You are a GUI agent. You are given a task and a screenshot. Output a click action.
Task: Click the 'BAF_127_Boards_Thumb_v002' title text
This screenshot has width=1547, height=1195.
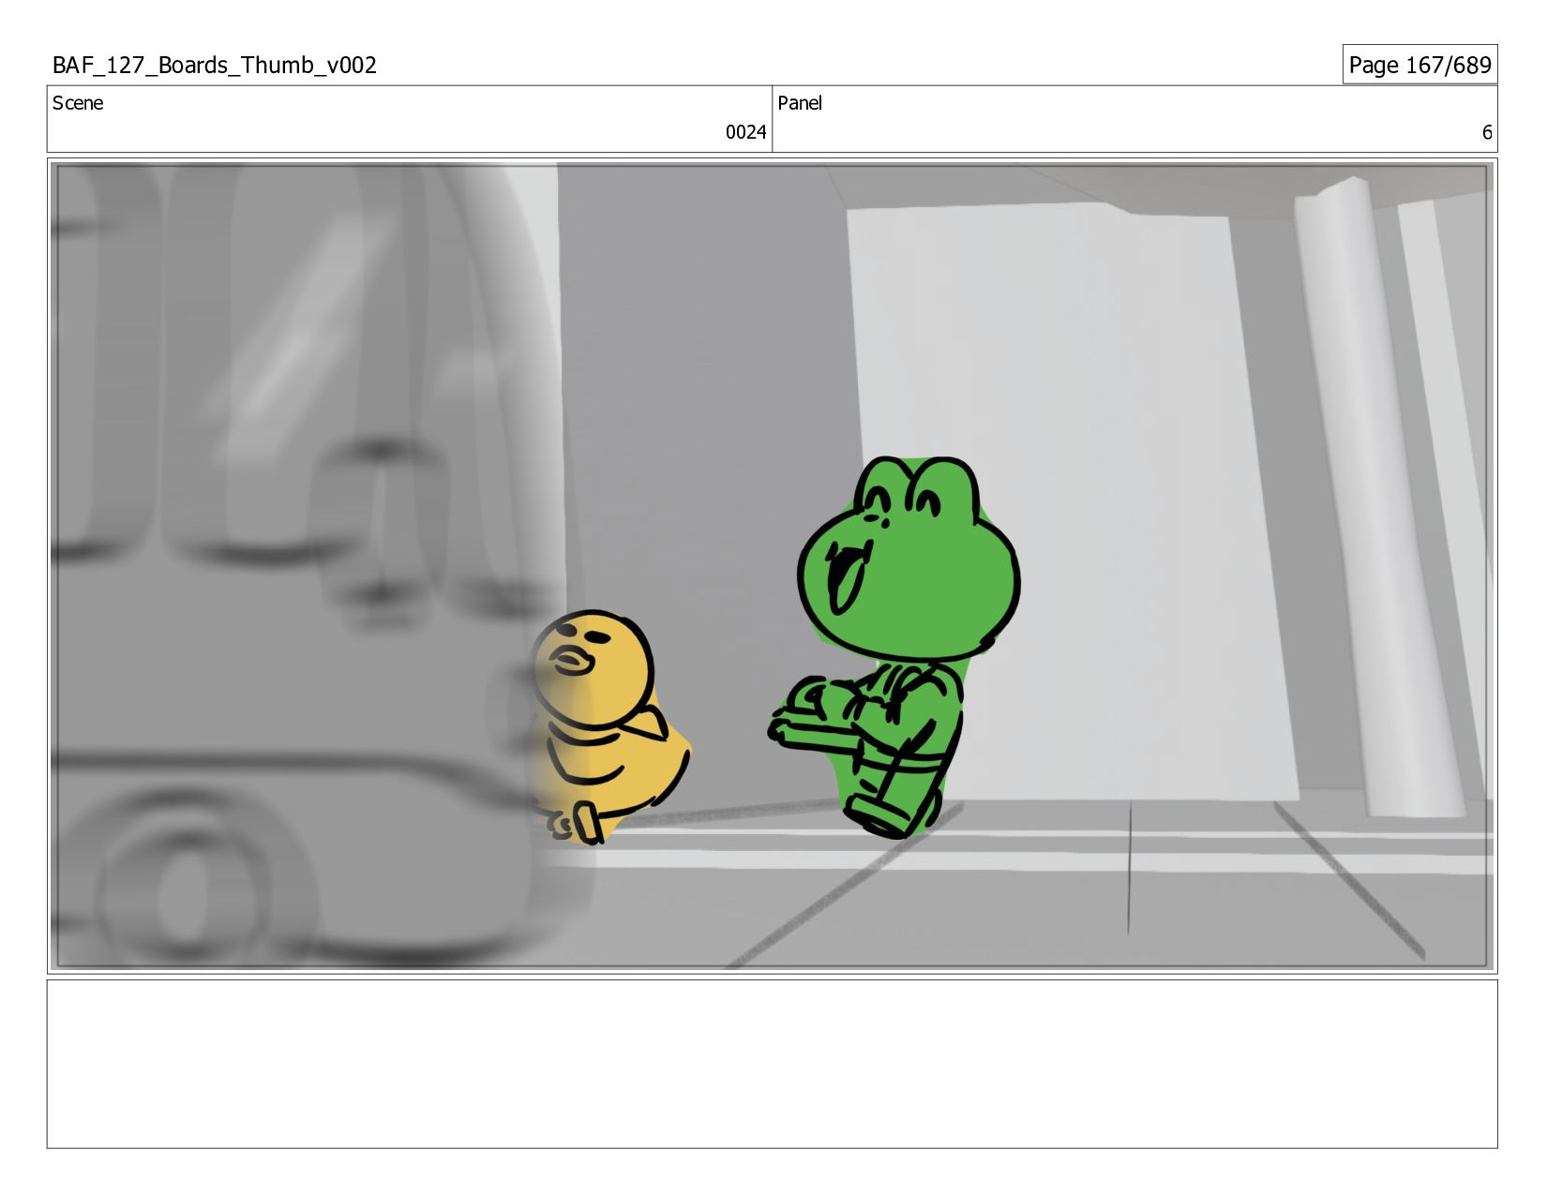tap(215, 66)
